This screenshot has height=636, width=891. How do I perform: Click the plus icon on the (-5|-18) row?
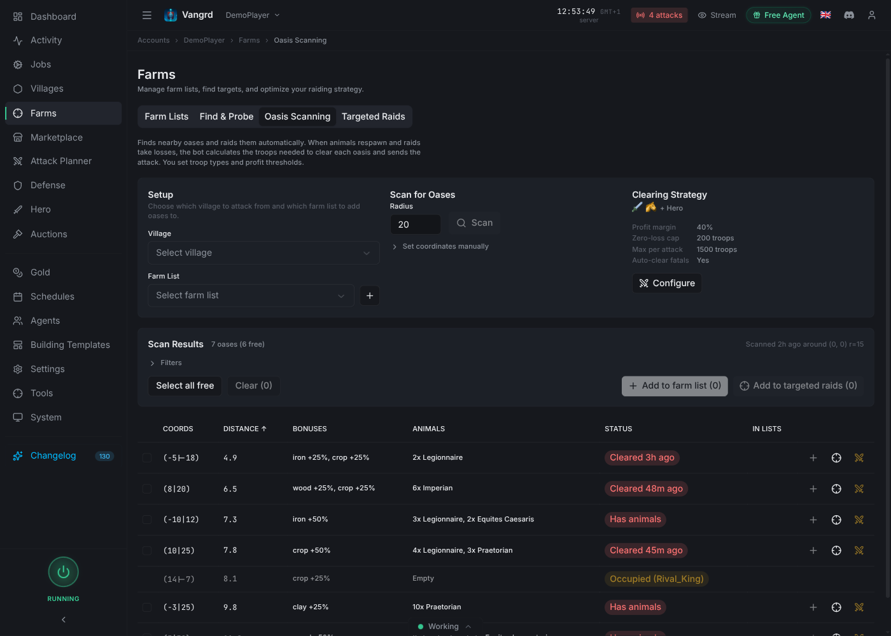click(813, 457)
